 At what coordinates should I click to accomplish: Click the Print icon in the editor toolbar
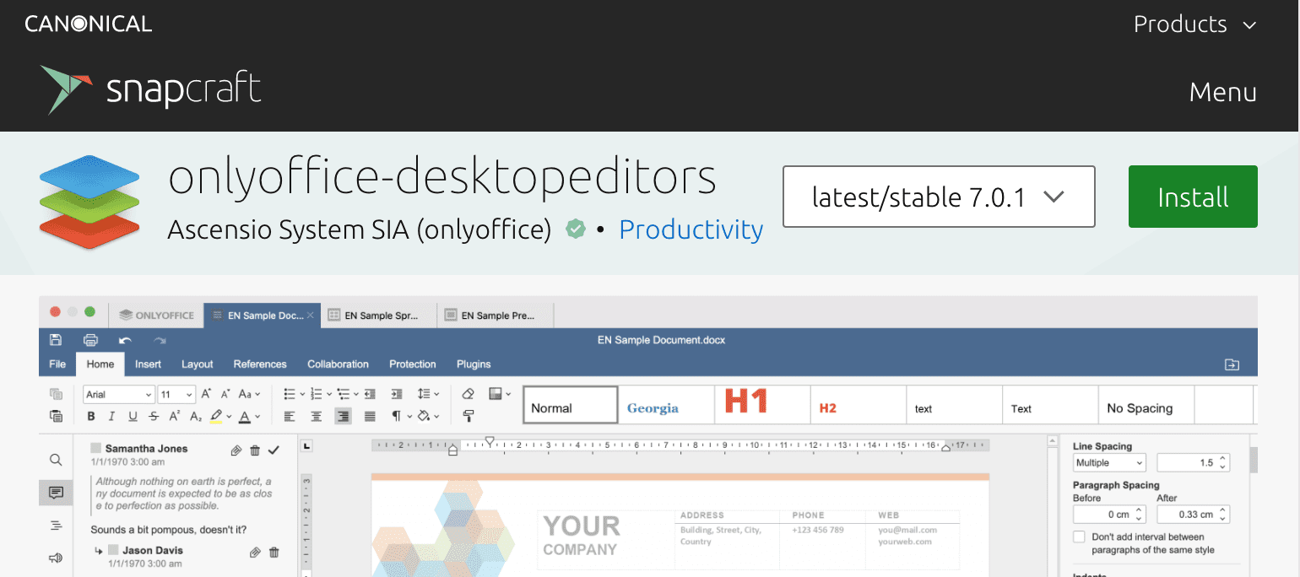click(x=90, y=340)
